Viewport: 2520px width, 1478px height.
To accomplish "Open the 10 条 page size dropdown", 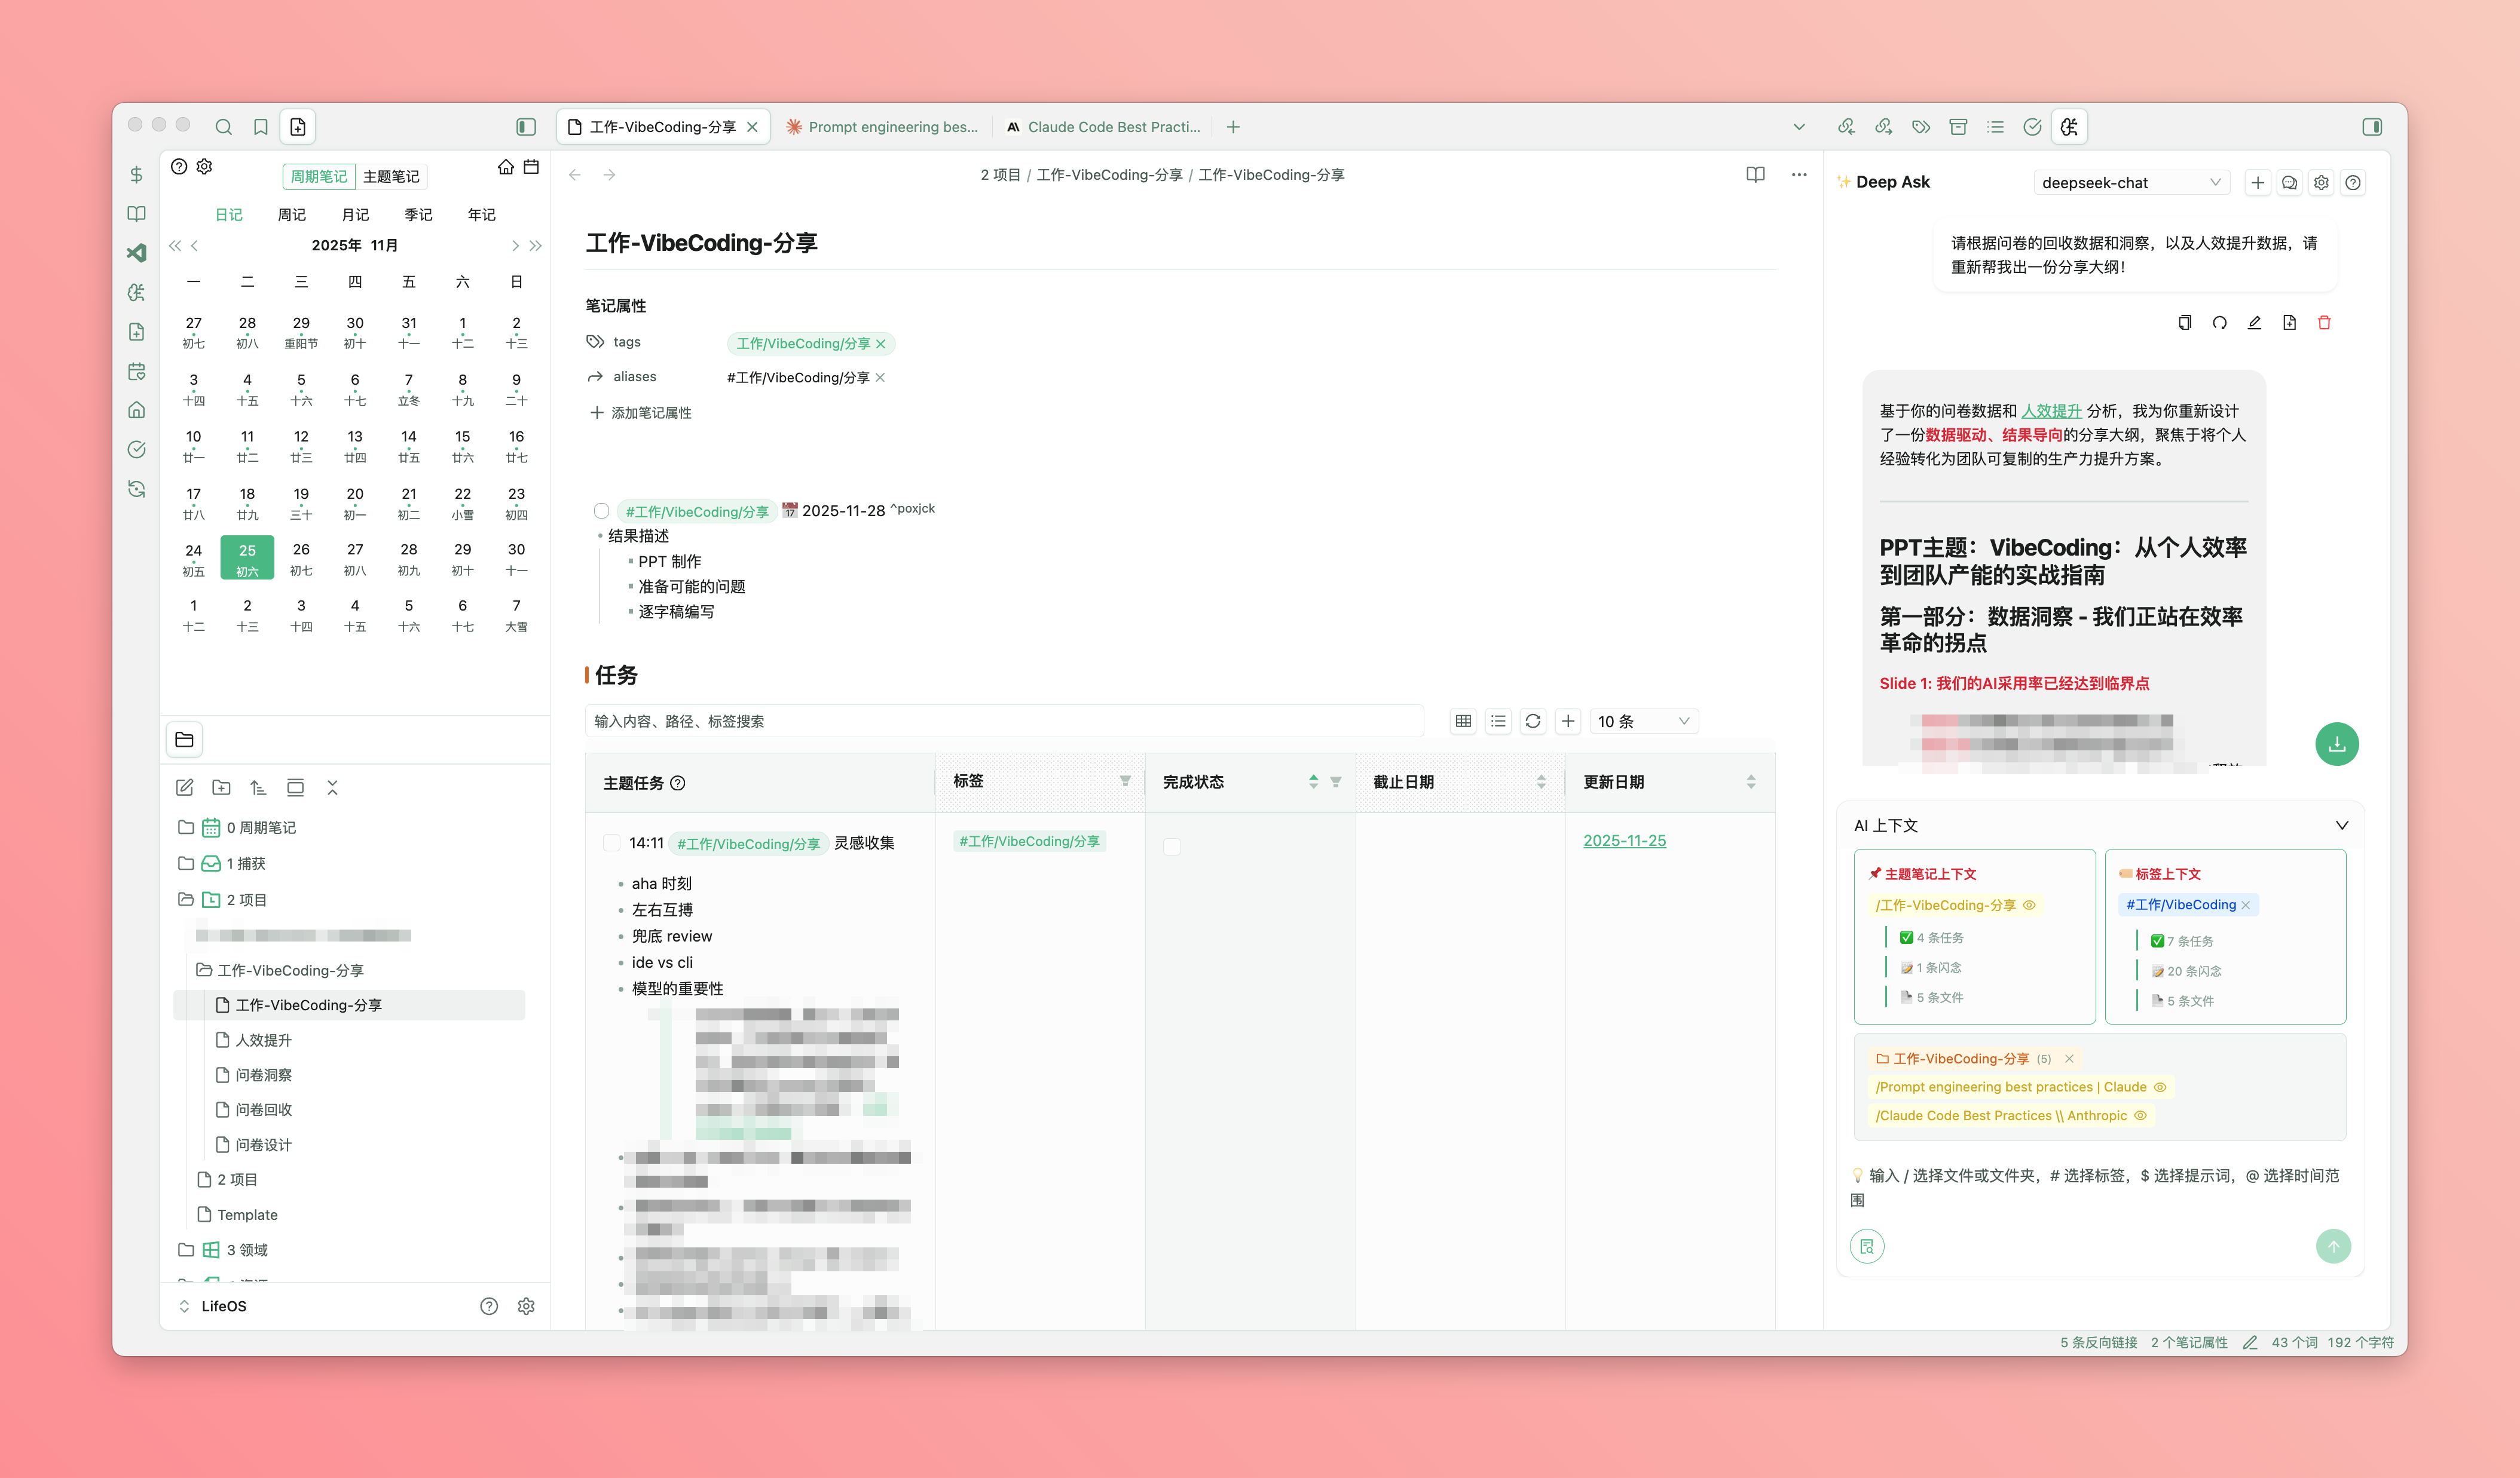I will [1642, 722].
